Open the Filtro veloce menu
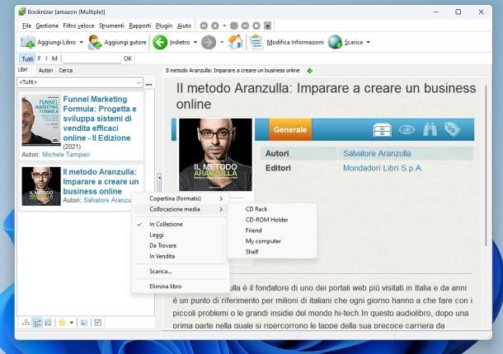503x354 pixels. coord(78,26)
